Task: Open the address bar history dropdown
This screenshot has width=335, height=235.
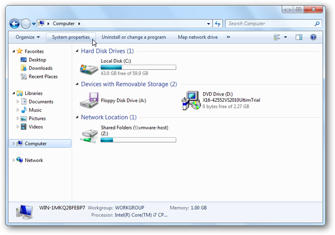Action: point(208,24)
